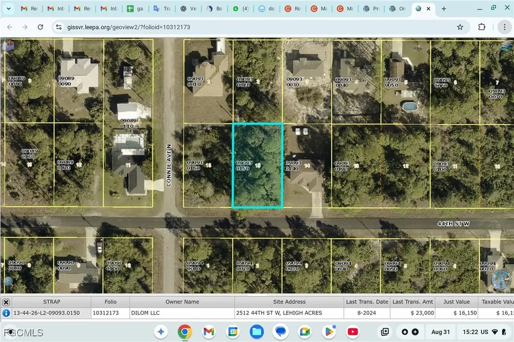Open Chrome's three-dot menu
Viewport: 514px width, 342px height.
click(504, 27)
